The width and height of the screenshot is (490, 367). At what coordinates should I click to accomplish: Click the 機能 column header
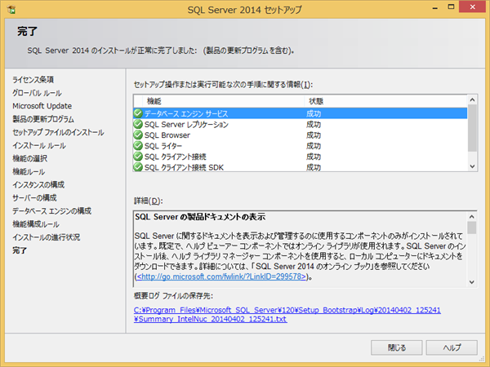pyautogui.click(x=154, y=100)
